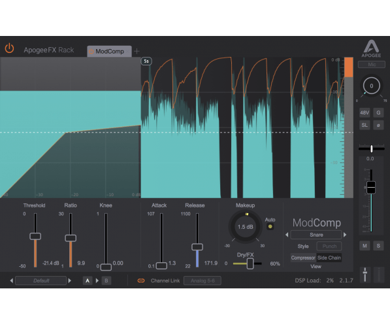390x325 pixels.
Task: Go to next Default preset arrow
Action: (70, 281)
